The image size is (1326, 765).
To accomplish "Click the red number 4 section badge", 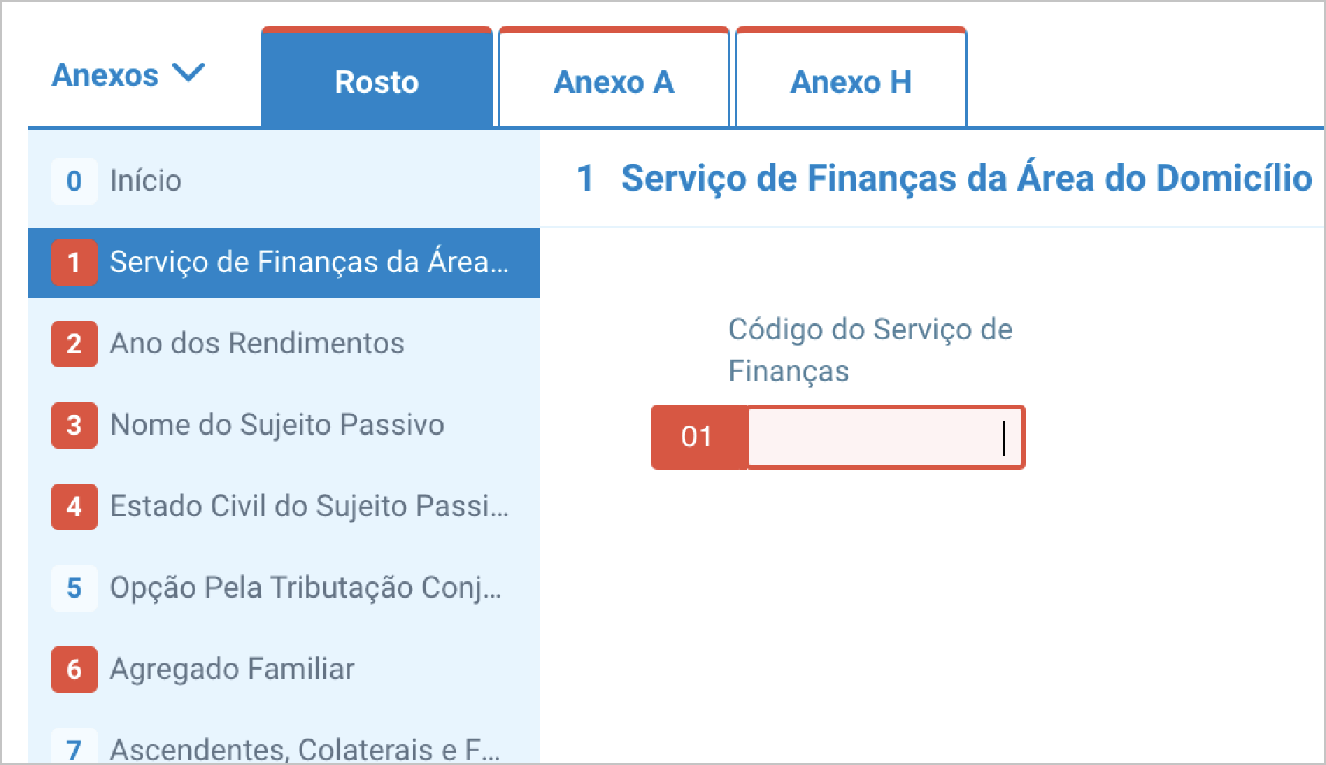I will 74,507.
